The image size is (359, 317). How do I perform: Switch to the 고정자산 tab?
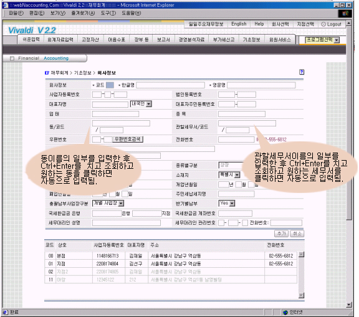click(90, 40)
